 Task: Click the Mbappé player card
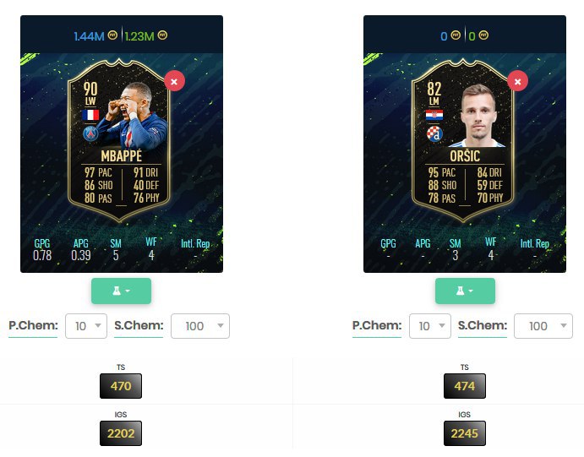point(119,141)
